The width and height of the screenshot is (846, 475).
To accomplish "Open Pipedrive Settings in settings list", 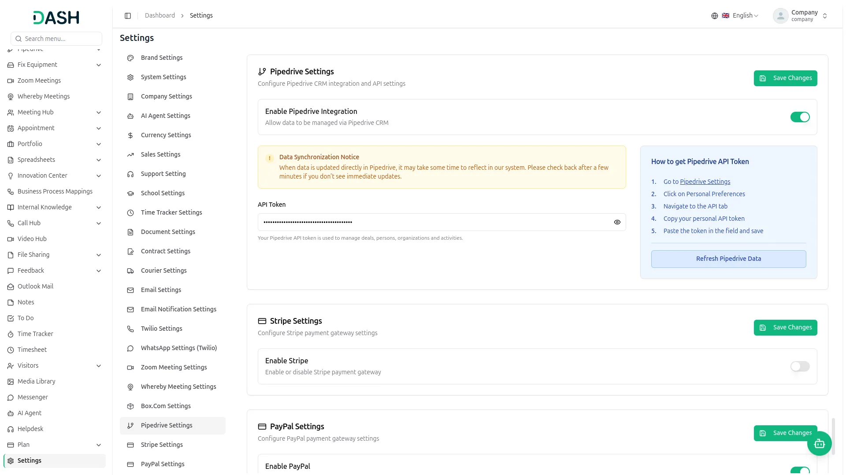I will click(173, 426).
